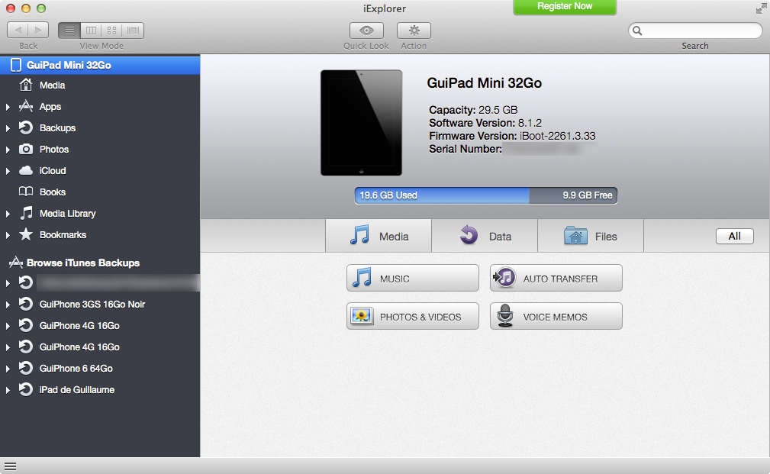Expand GuiPhone 3GS 16Go Noir backup

point(8,305)
